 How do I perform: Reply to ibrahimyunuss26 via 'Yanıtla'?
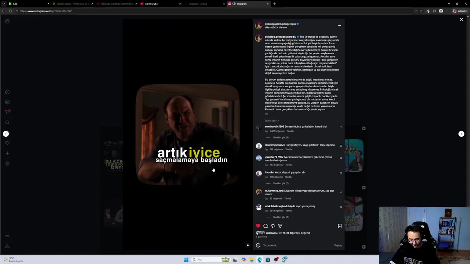click(289, 149)
